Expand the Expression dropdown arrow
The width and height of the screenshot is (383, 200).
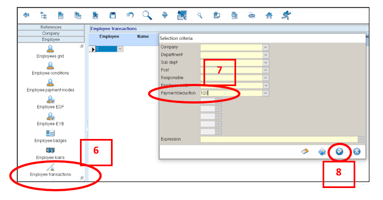[361, 140]
